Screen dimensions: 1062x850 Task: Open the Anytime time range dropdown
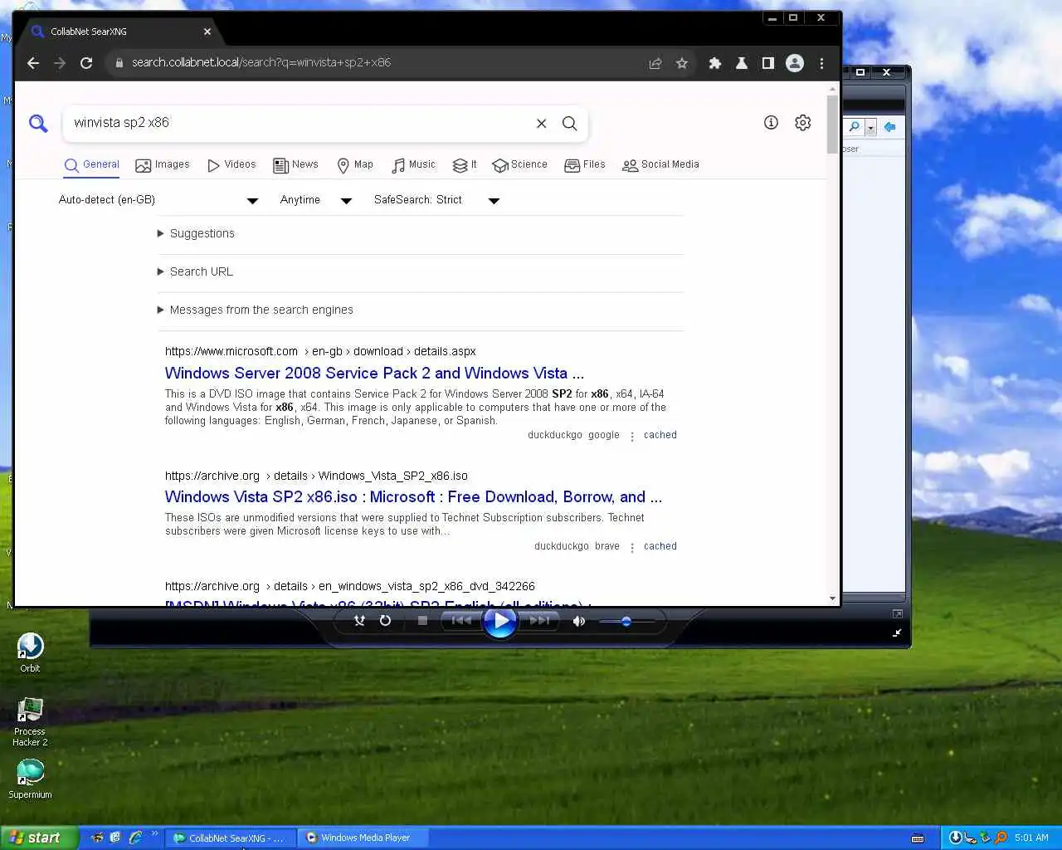316,200
